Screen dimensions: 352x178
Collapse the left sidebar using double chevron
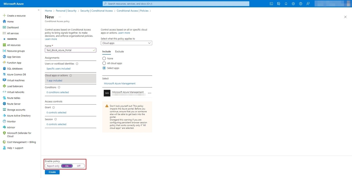point(39,10)
